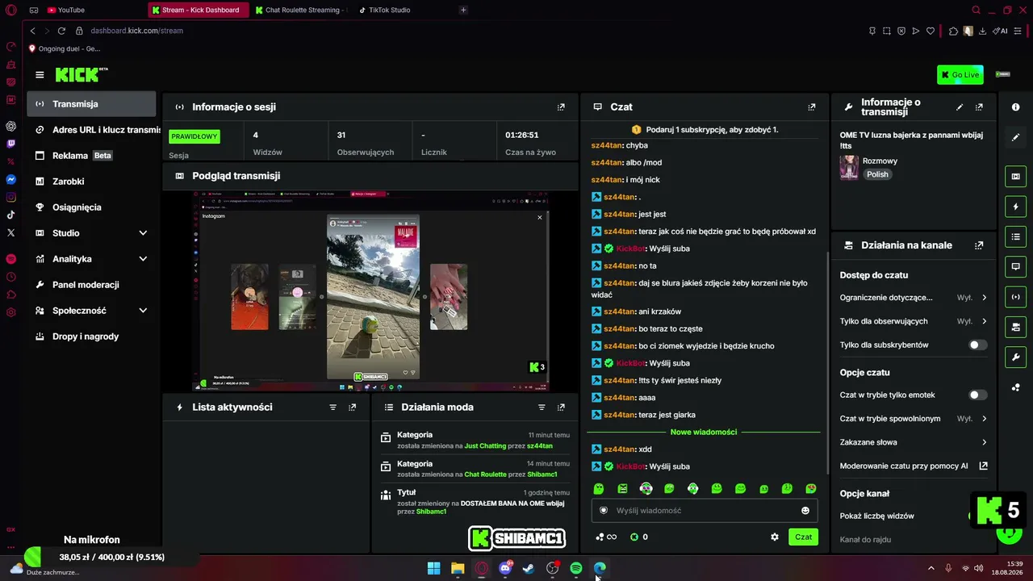Open Czat w trybie spowolnionym setting chevron
This screenshot has height=581, width=1033.
click(984, 419)
